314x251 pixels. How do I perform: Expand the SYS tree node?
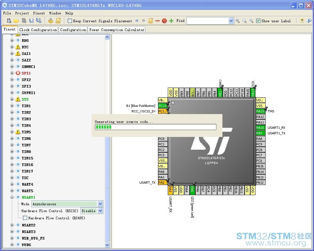pos(12,99)
